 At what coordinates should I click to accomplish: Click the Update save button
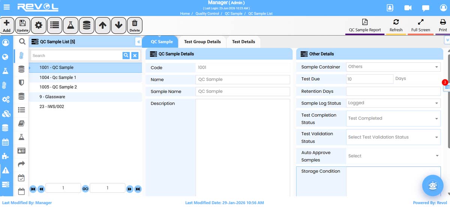click(22, 25)
